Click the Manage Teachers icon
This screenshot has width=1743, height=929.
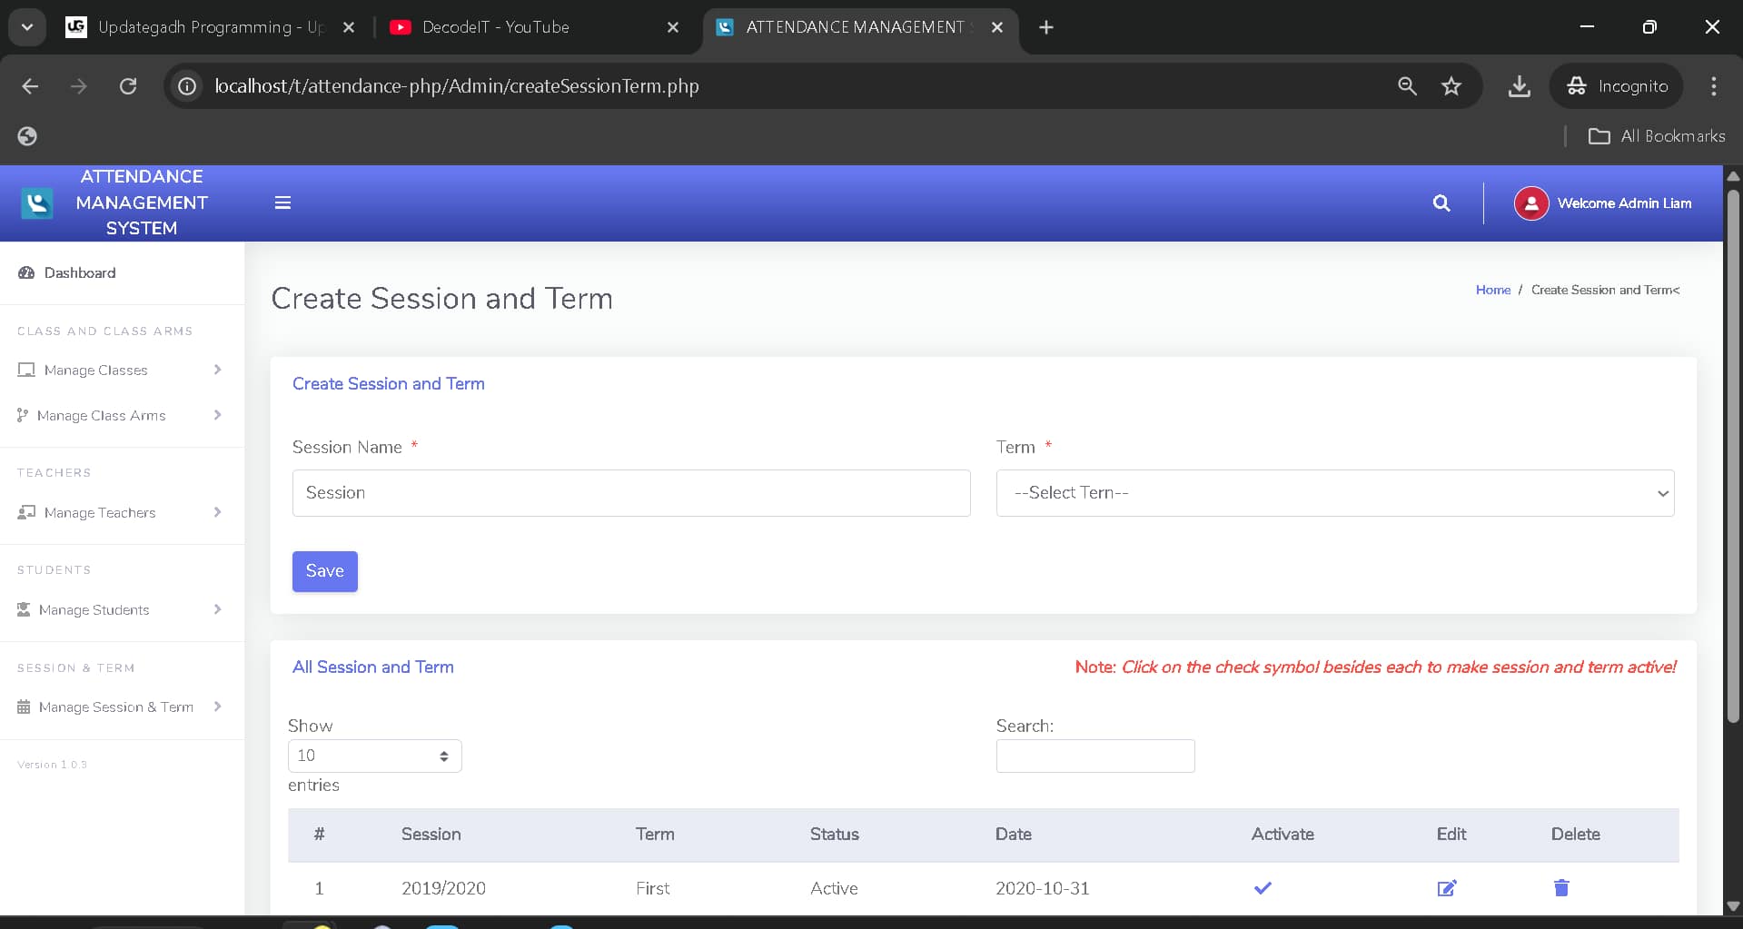25,512
